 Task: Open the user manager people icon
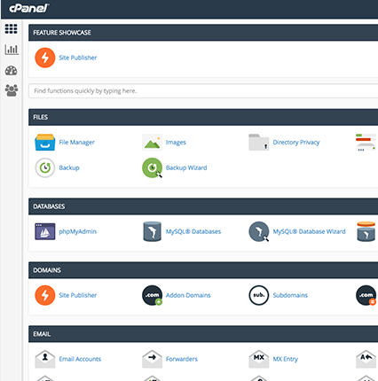12,90
